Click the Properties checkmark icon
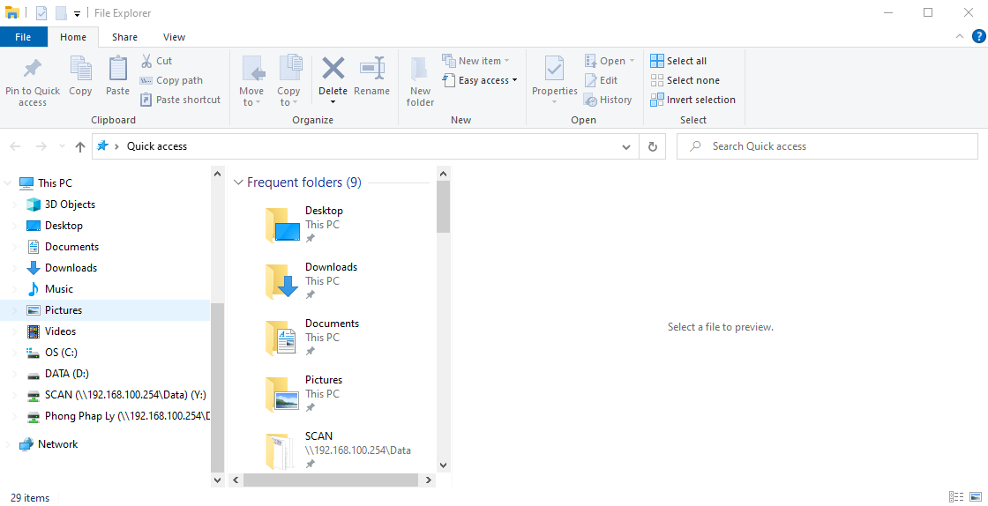Screen dimensions: 988x506 555,70
